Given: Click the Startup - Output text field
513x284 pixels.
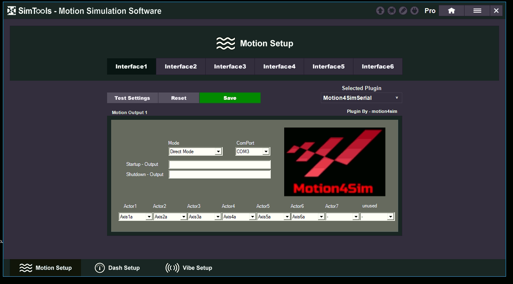Looking at the screenshot, I should click(220, 165).
